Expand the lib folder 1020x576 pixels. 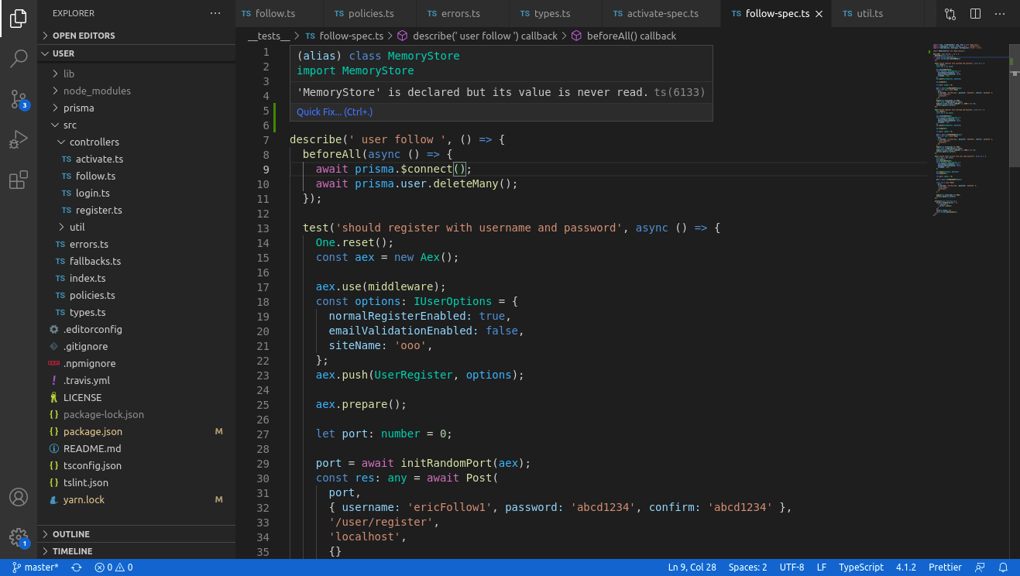click(x=136, y=74)
